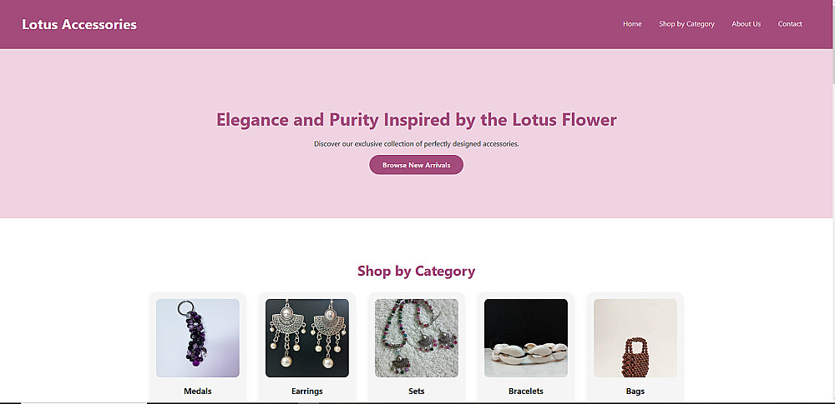Click the Shop by Category section heading
Viewport: 835px width, 404px height.
[416, 271]
